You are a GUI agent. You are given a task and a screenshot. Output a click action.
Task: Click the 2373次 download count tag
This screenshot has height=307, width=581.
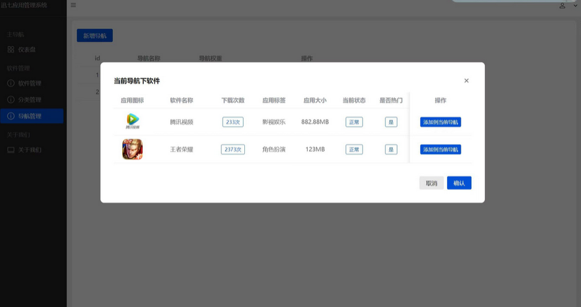[x=233, y=150]
